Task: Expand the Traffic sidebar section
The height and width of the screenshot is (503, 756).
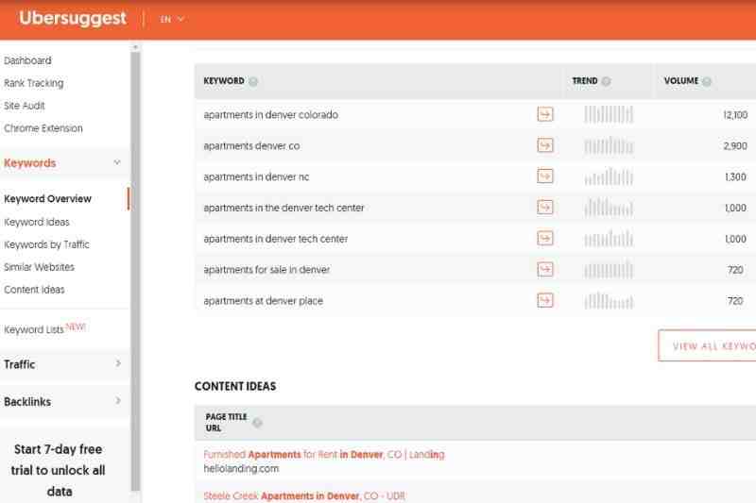Action: pyautogui.click(x=117, y=363)
